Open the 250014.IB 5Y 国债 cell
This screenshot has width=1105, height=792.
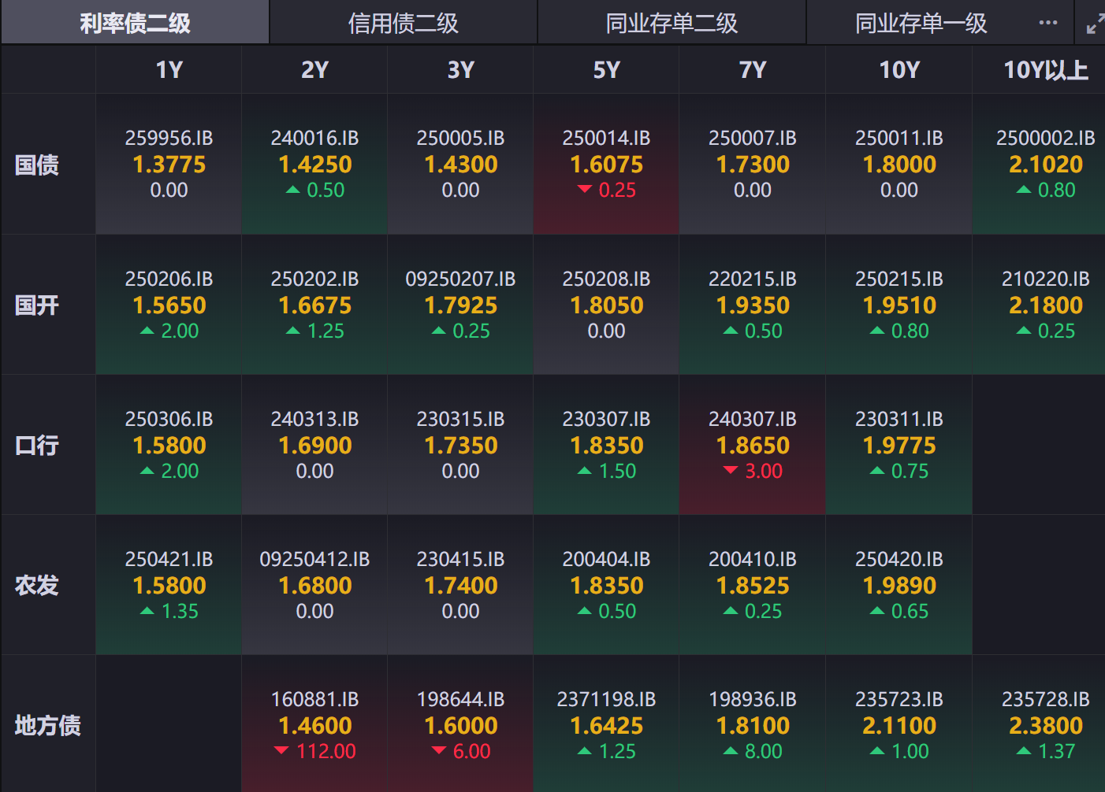606,165
